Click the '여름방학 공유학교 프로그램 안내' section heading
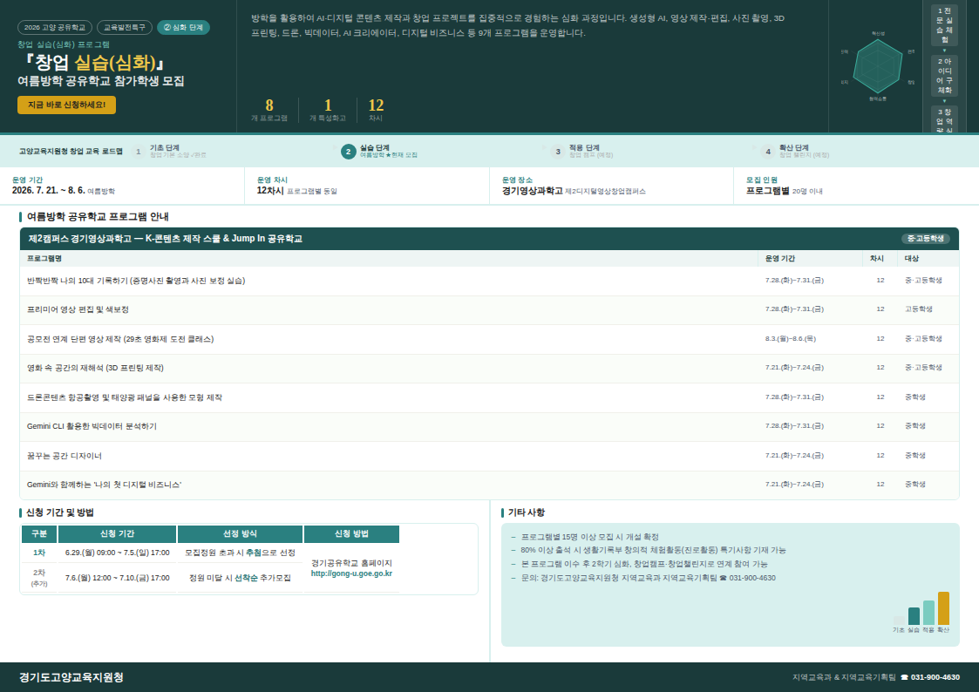979x692 pixels. coord(98,216)
